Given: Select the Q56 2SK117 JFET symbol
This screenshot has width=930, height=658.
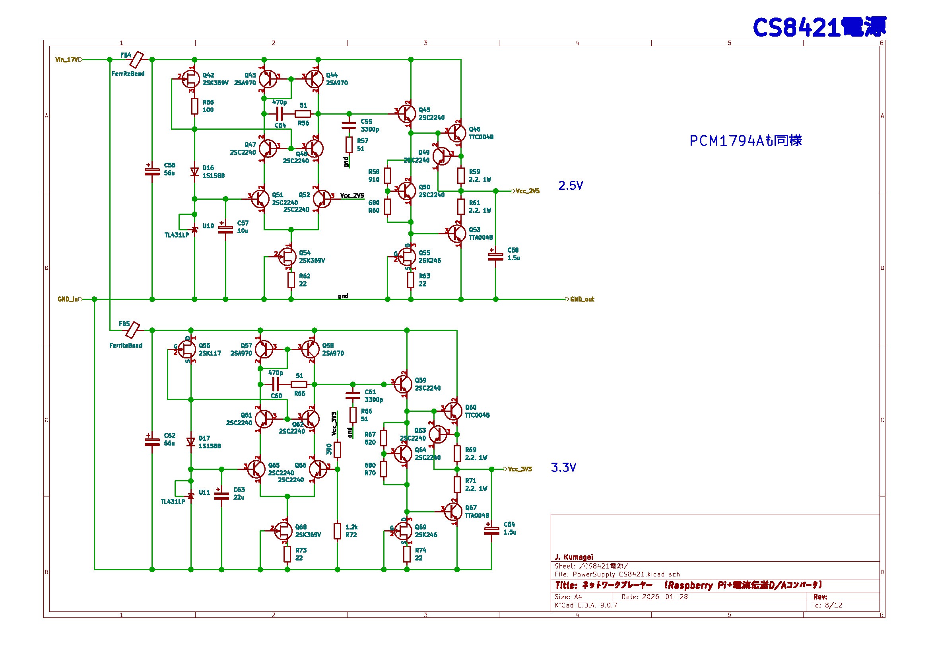Looking at the screenshot, I should 188,349.
